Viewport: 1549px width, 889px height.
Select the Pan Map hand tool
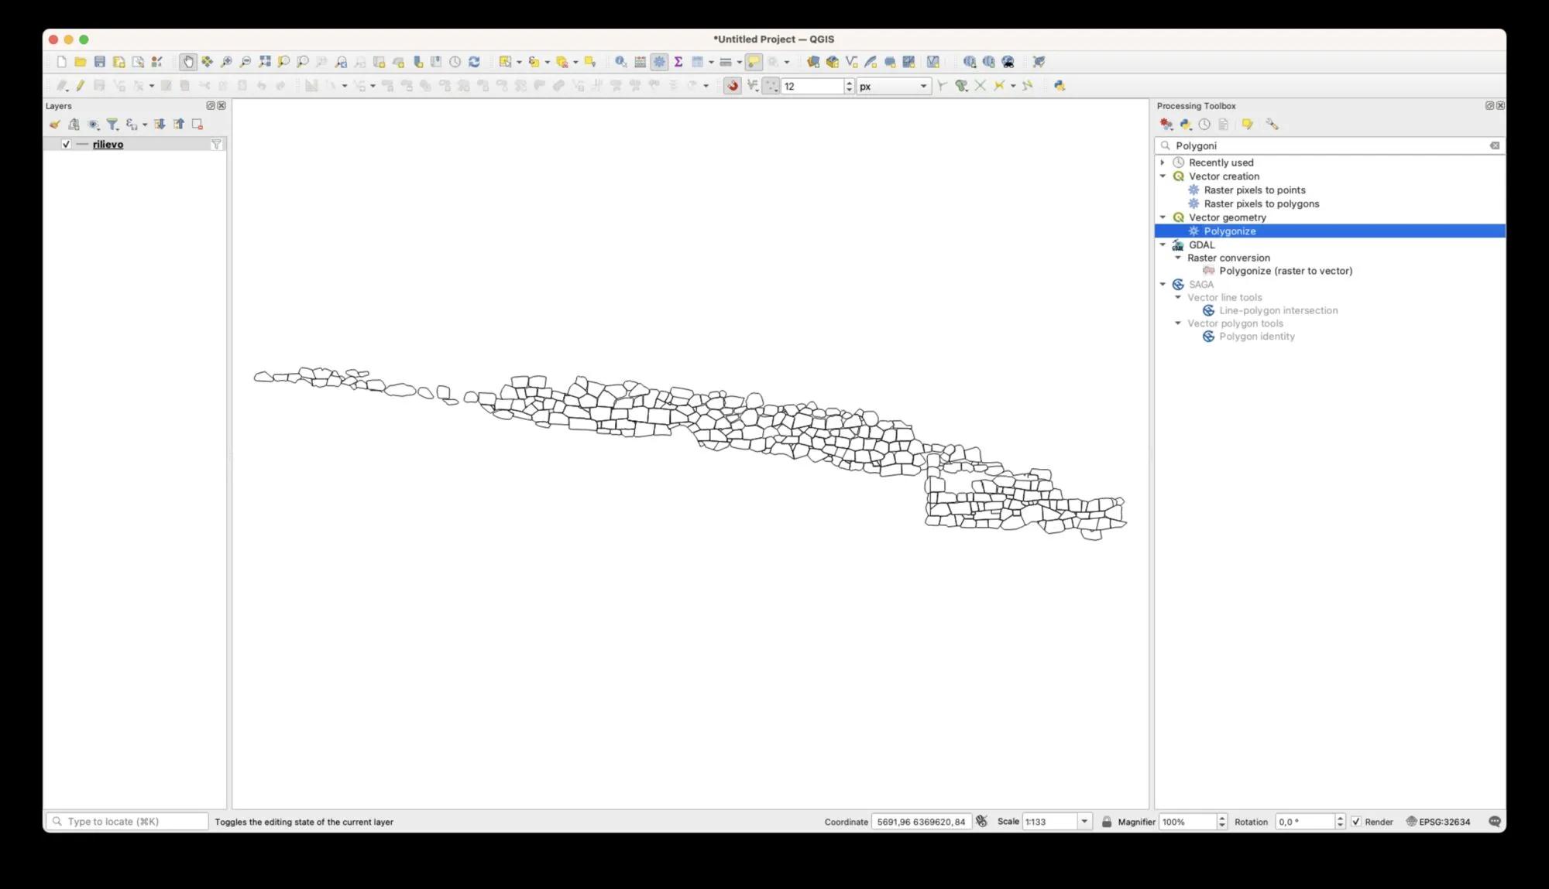(188, 62)
